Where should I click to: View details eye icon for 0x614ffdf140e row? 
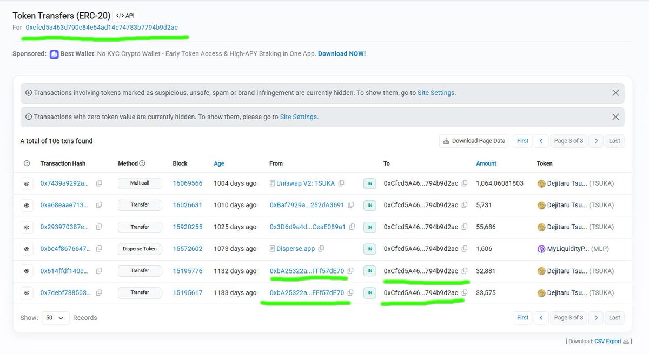click(27, 271)
